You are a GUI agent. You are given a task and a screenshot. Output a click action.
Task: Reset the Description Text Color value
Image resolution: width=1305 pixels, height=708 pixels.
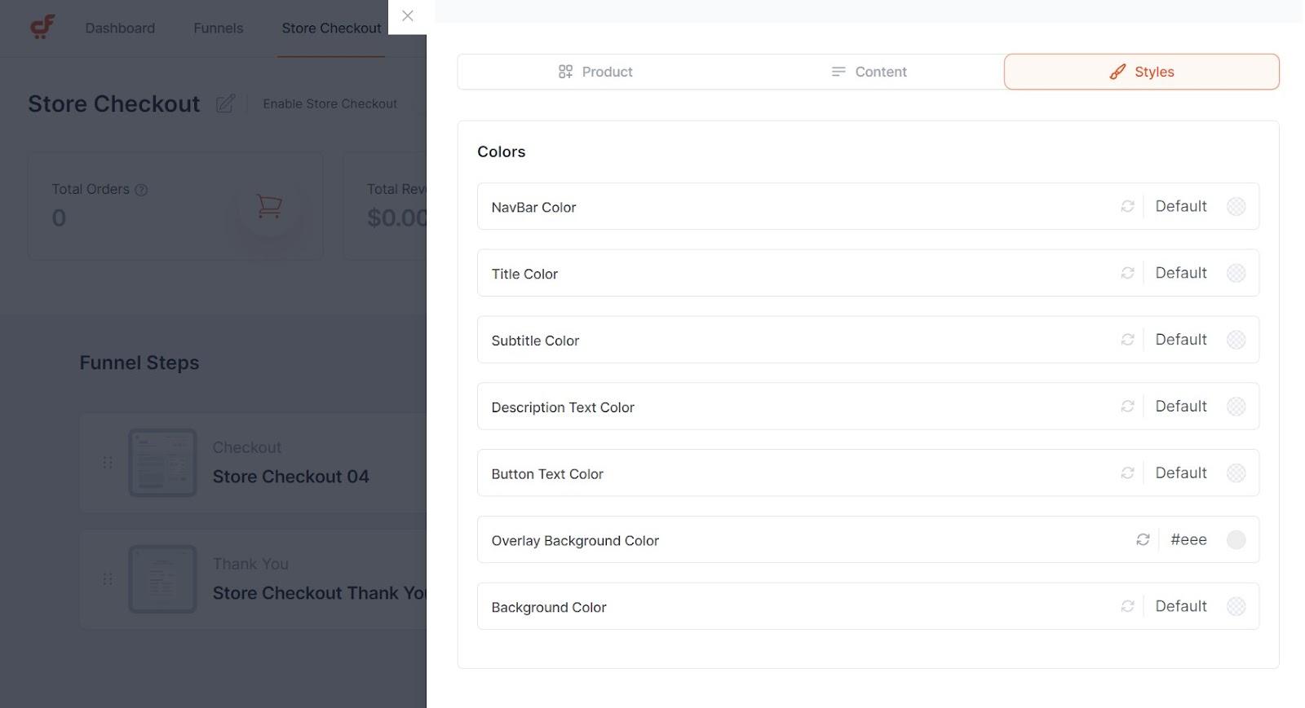pyautogui.click(x=1127, y=406)
